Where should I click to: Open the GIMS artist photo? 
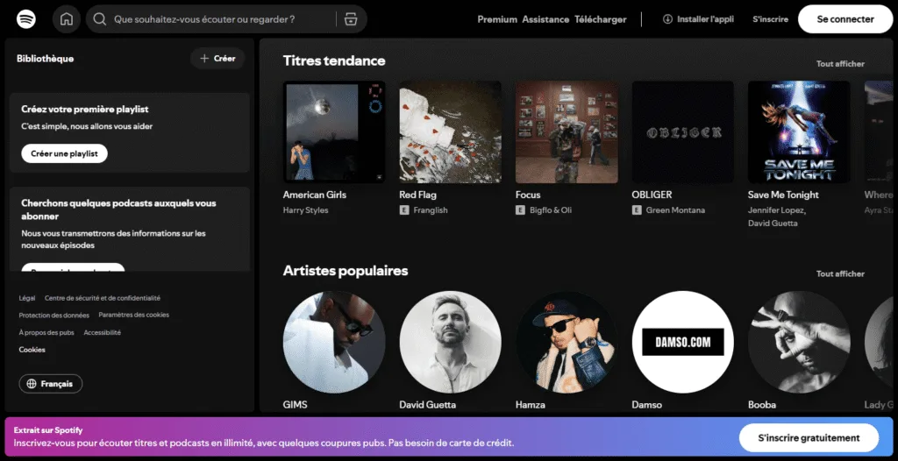tap(334, 342)
